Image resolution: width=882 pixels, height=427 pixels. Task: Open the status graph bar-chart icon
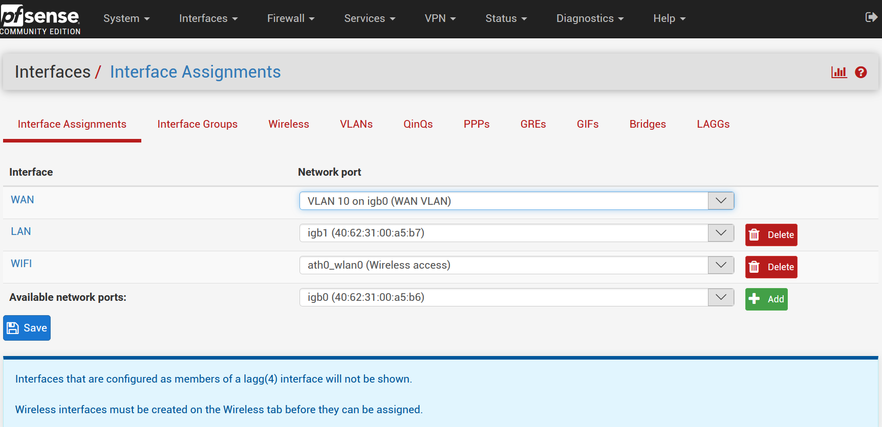839,72
